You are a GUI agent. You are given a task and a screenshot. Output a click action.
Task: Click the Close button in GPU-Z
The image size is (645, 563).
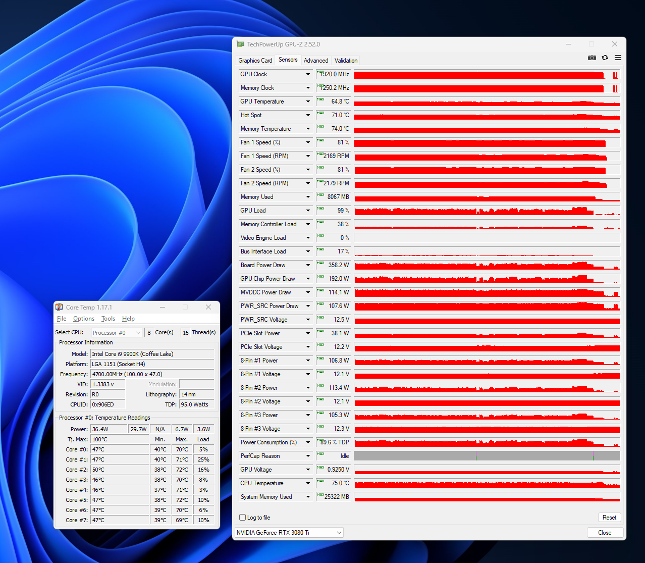(605, 533)
